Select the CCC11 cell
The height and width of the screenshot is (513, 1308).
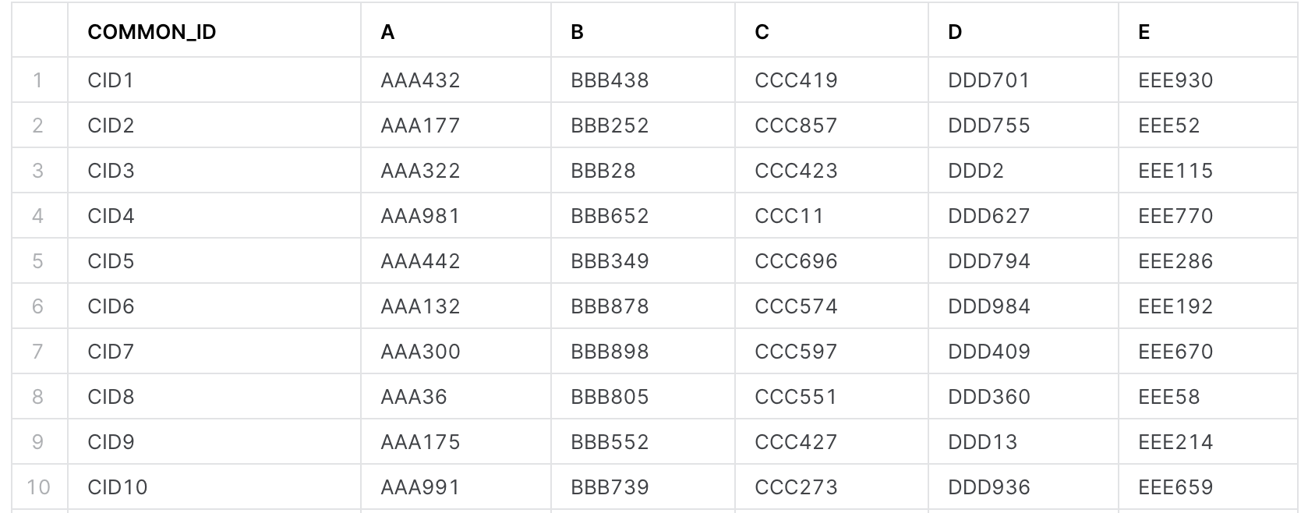click(x=789, y=216)
